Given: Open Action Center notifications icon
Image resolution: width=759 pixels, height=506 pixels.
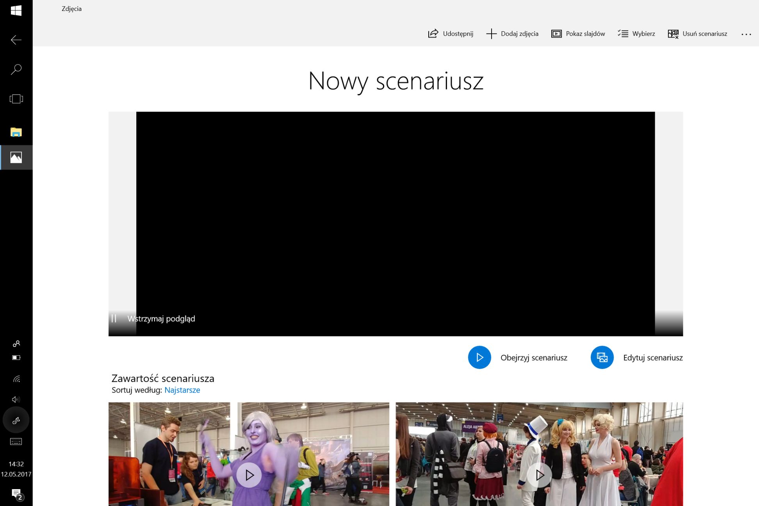Looking at the screenshot, I should point(16,494).
